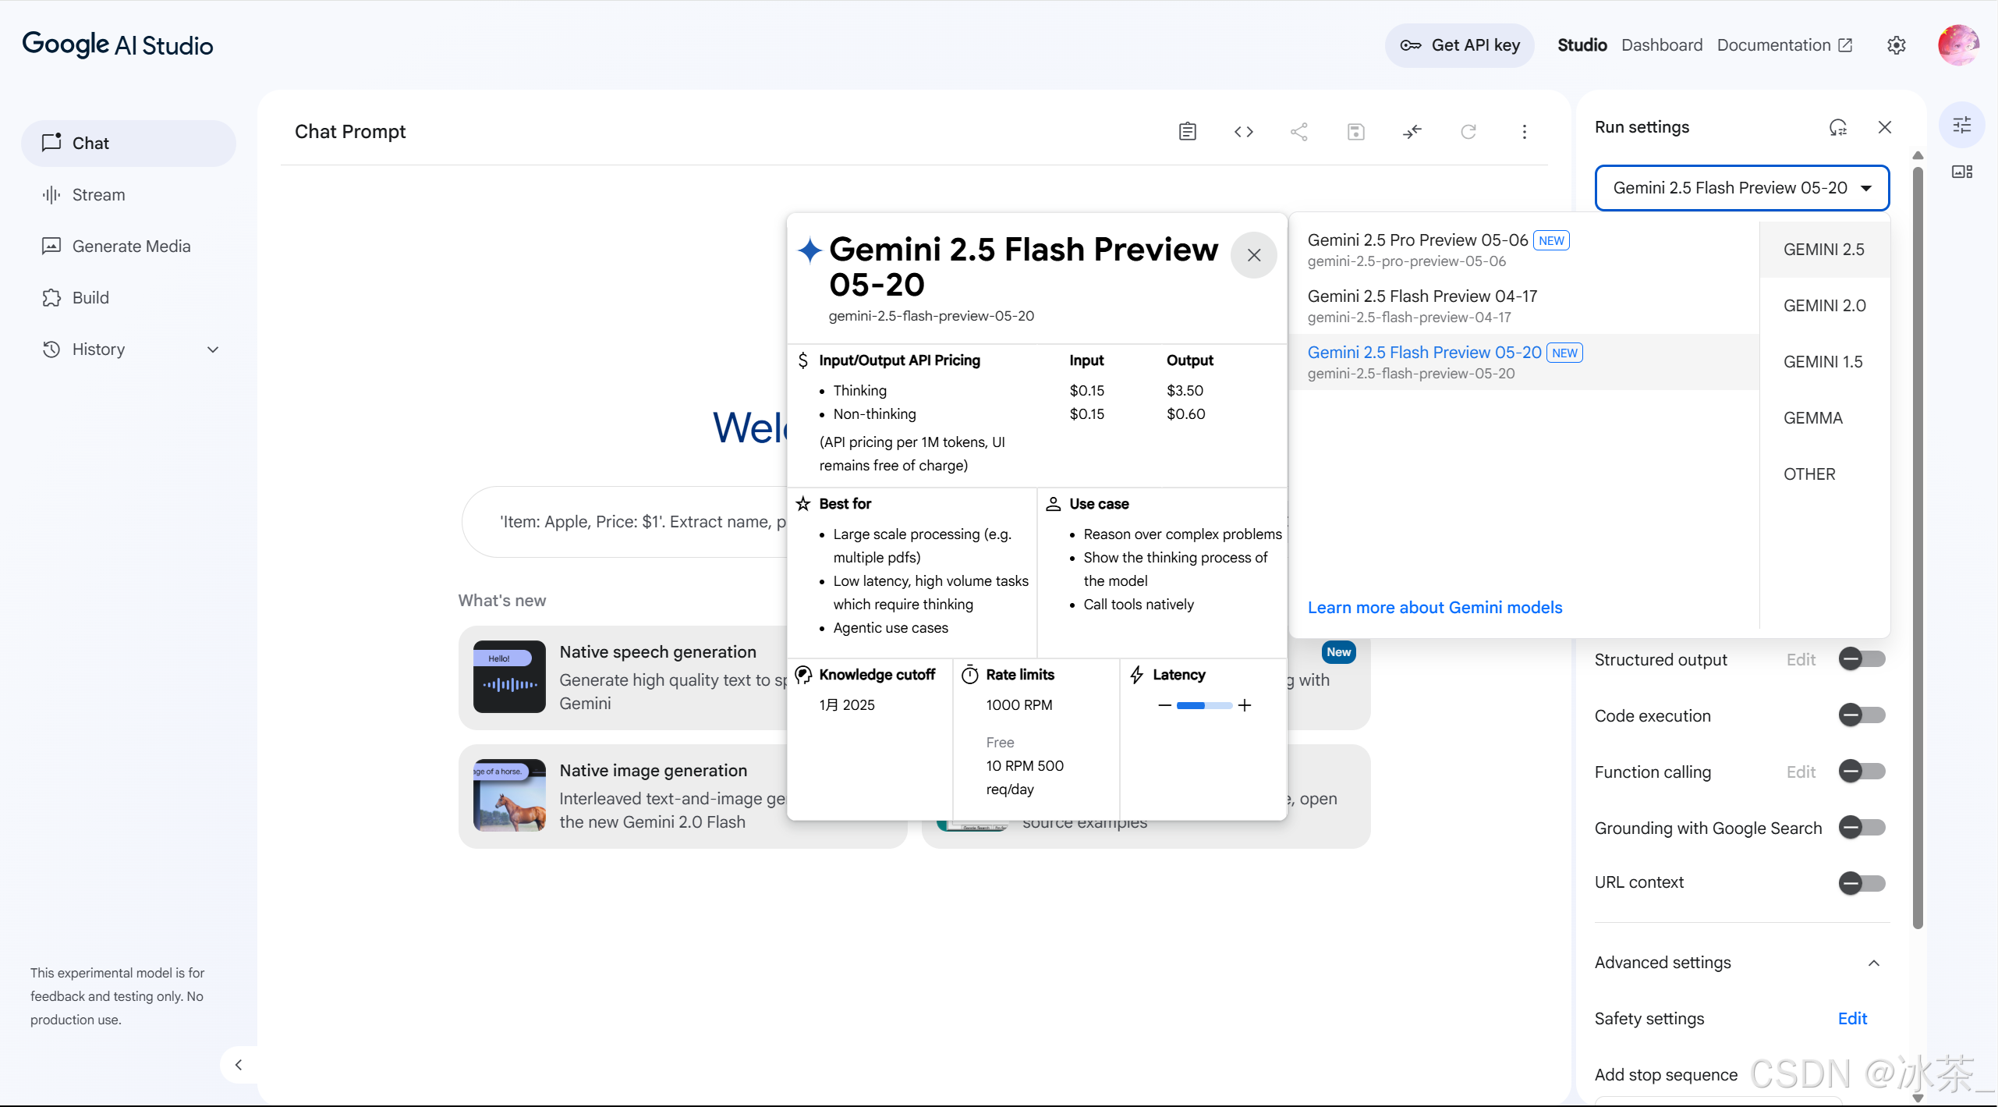1998x1107 pixels.
Task: Click the Run settings vertical scrollbar
Action: click(x=1918, y=546)
